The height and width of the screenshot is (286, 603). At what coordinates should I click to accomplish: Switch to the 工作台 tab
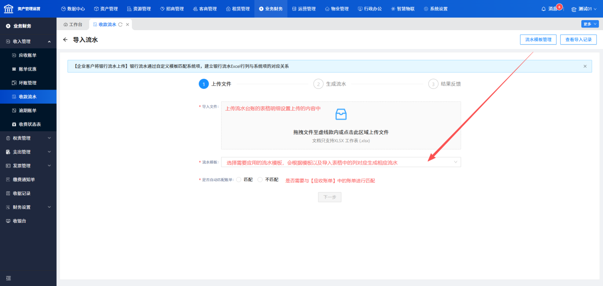[x=73, y=25]
